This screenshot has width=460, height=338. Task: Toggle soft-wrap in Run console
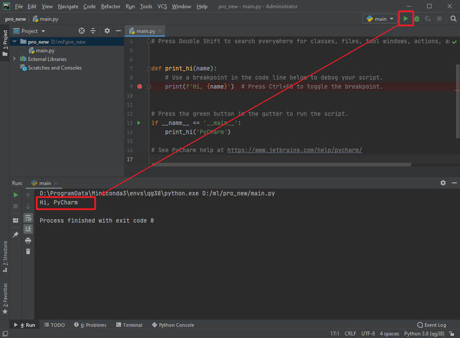click(28, 218)
